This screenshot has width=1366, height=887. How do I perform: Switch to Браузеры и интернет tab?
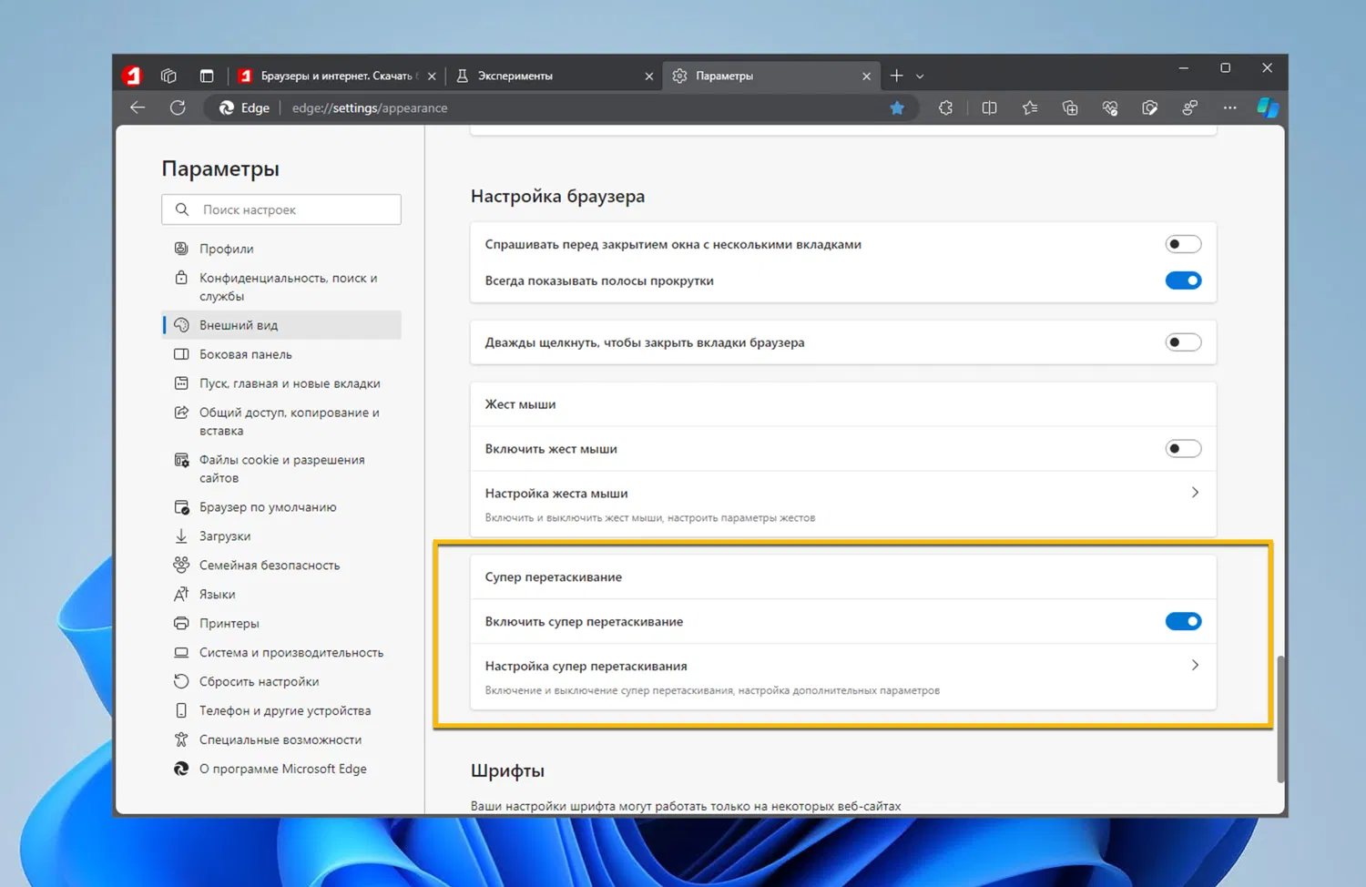pos(337,76)
